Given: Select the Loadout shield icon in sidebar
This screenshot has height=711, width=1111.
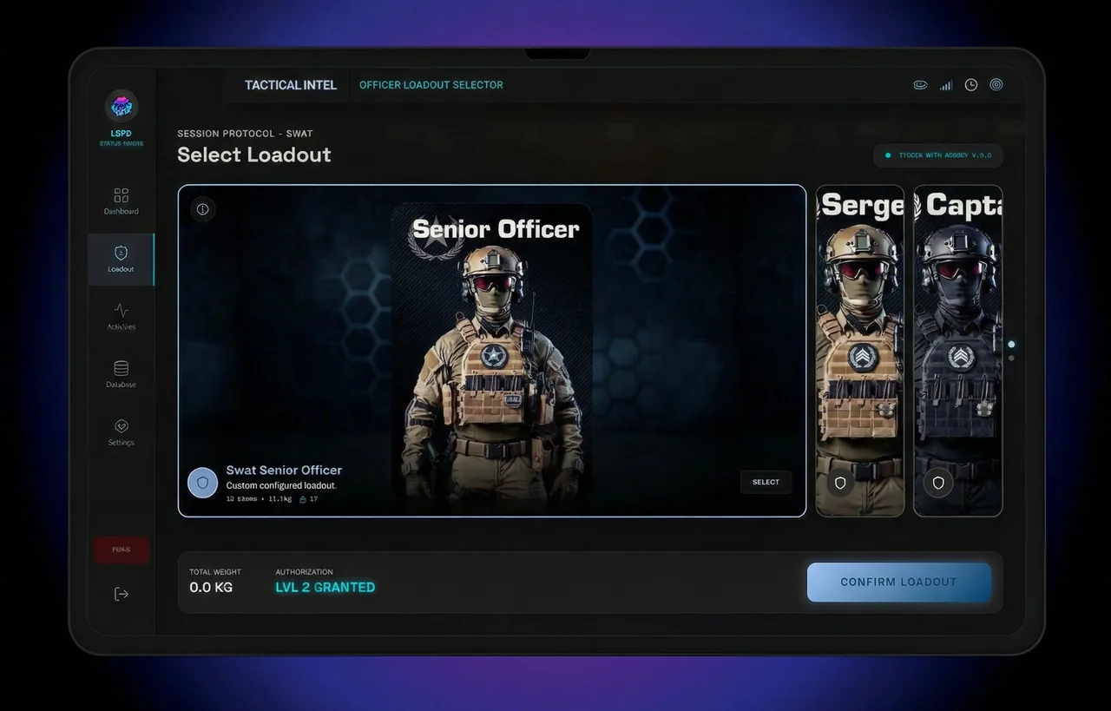Looking at the screenshot, I should click(122, 253).
